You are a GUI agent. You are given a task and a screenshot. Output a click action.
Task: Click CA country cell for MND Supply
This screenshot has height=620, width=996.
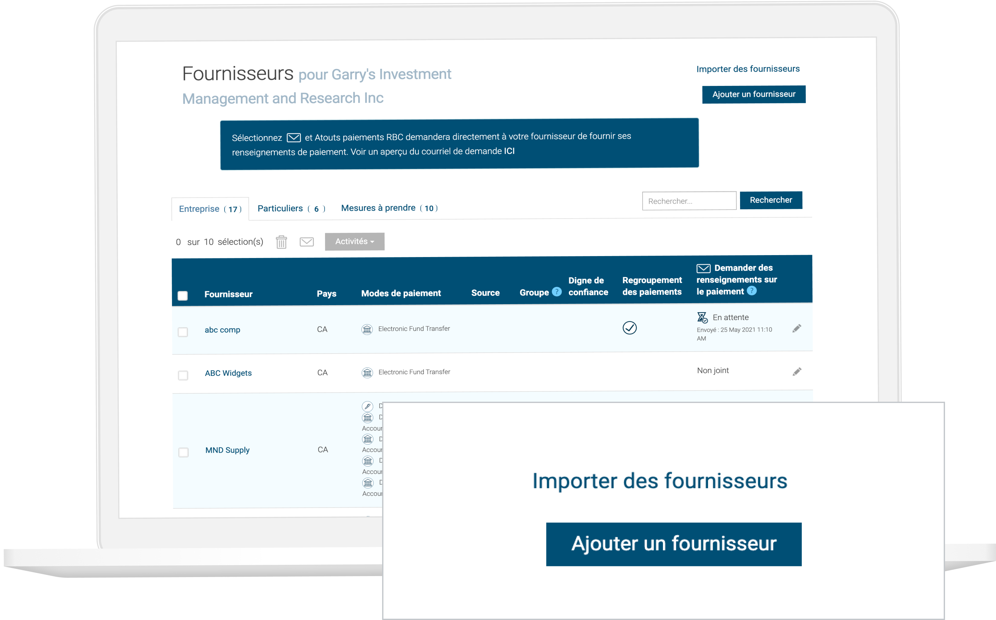coord(323,450)
